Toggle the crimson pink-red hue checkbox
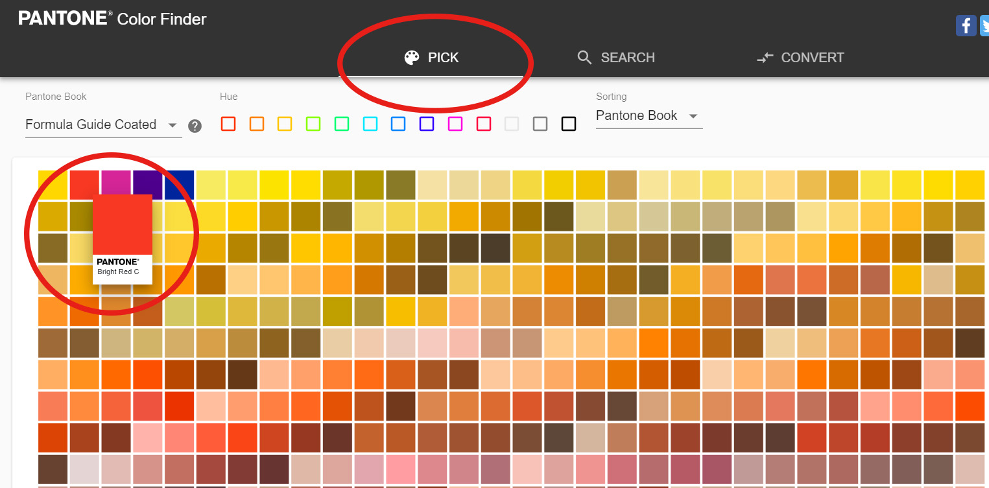Viewport: 989px width, 488px height. (x=484, y=124)
